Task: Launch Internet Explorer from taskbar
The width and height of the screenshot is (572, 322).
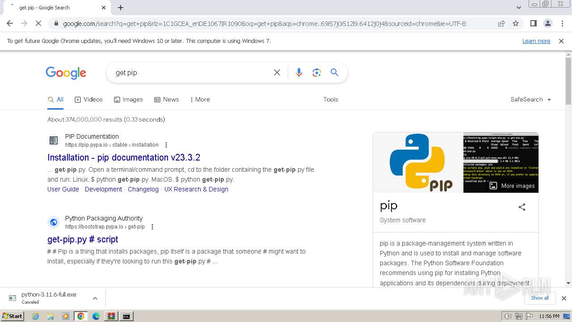Action: [35, 316]
